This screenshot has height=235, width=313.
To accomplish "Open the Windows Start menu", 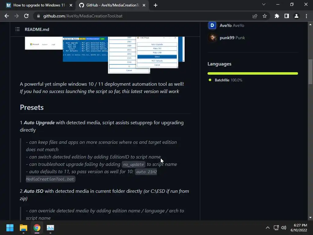I will click(x=10, y=228).
